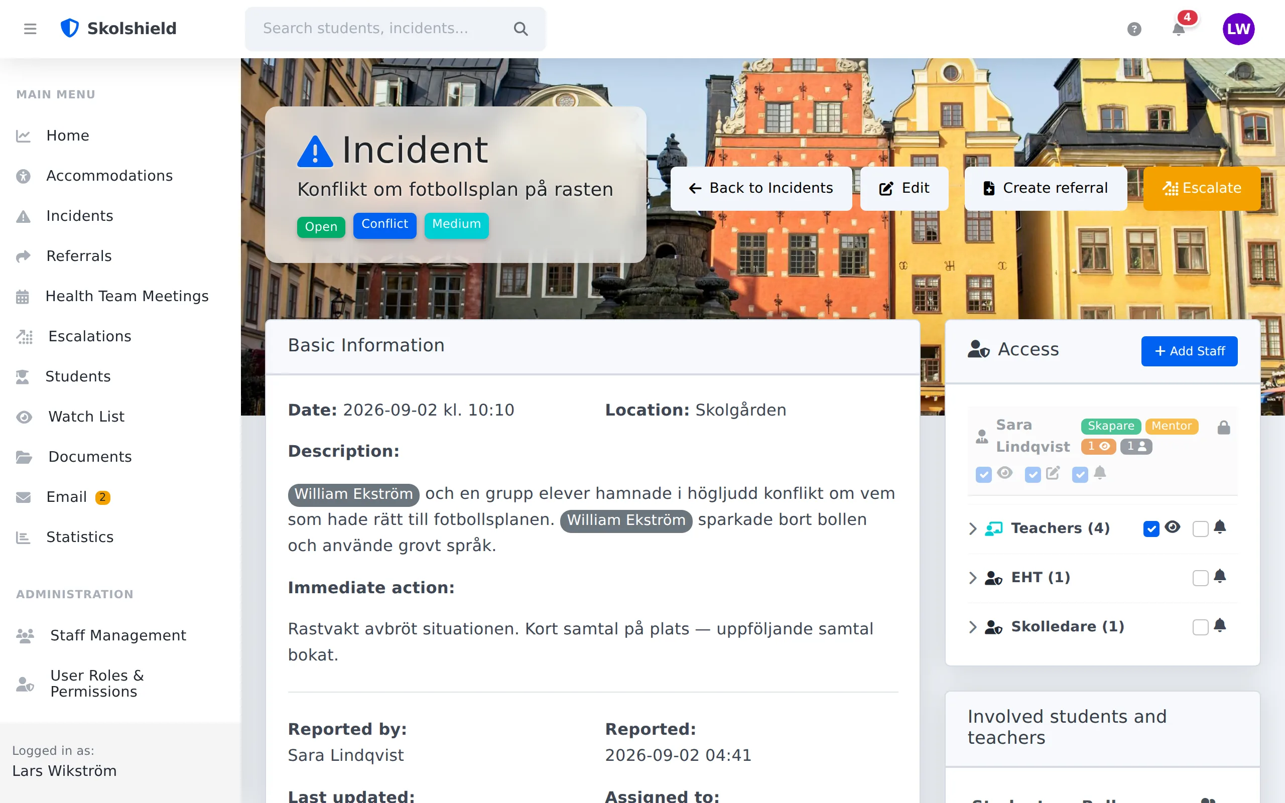Image resolution: width=1285 pixels, height=803 pixels.
Task: Click the Documents folder icon
Action: 24,457
